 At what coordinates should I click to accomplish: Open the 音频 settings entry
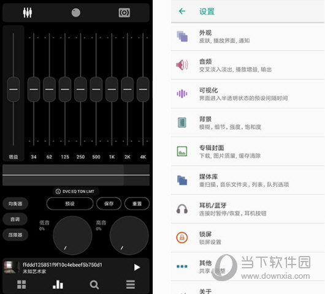(x=248, y=65)
